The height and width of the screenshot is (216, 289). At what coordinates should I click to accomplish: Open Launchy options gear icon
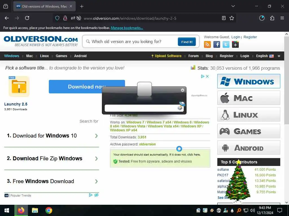[183, 90]
